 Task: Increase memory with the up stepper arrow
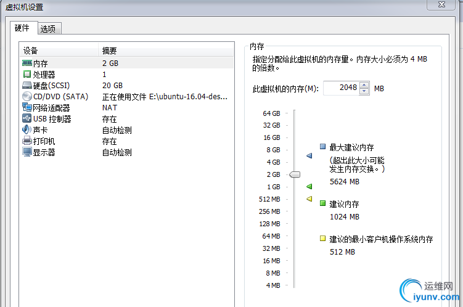coord(364,85)
